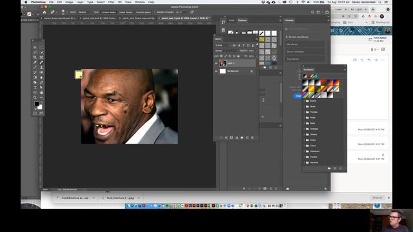The width and height of the screenshot is (413, 232).
Task: Expand the Greens gradient folder
Action: (305, 135)
